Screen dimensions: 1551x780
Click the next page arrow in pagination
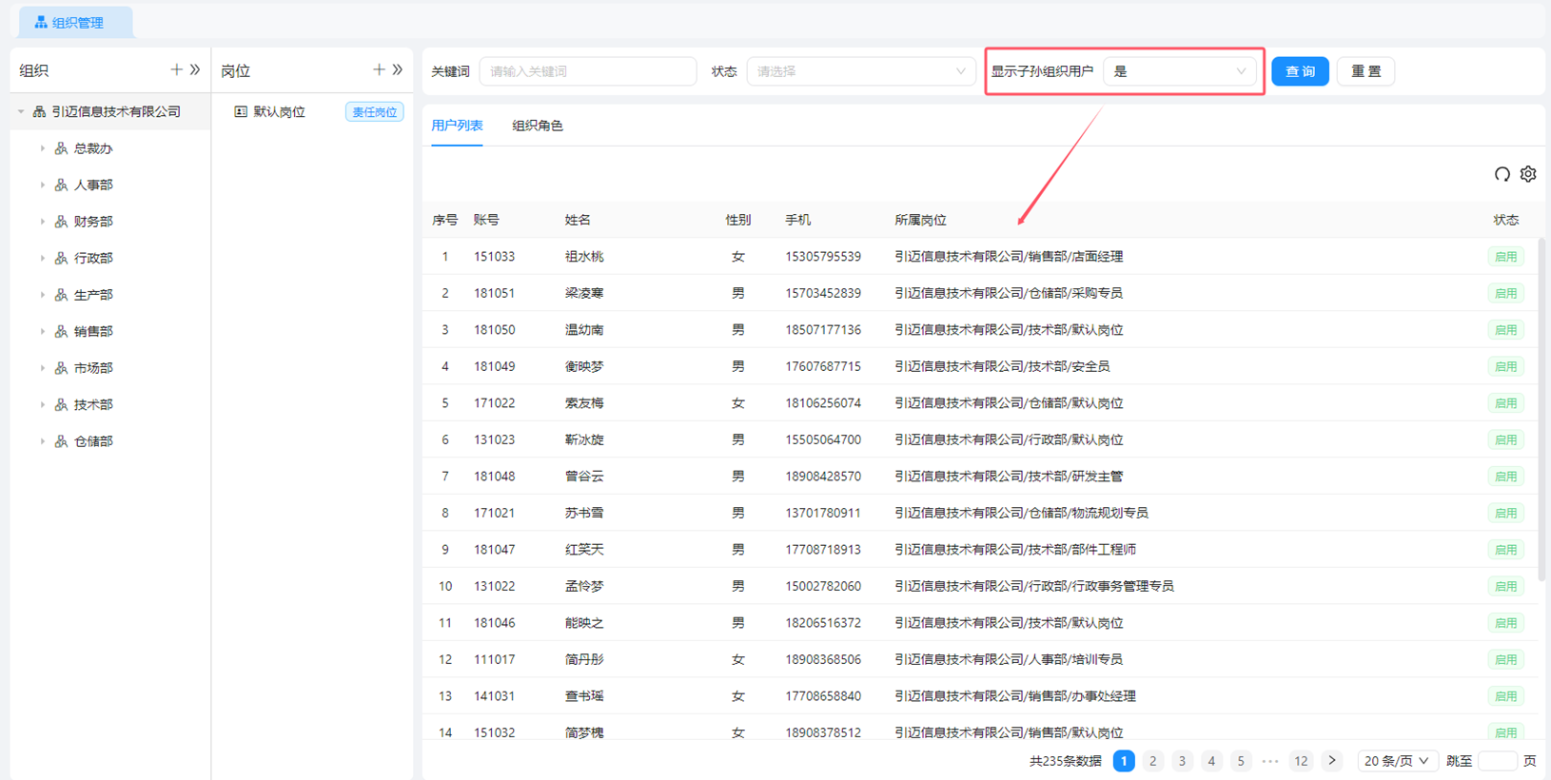[1331, 761]
